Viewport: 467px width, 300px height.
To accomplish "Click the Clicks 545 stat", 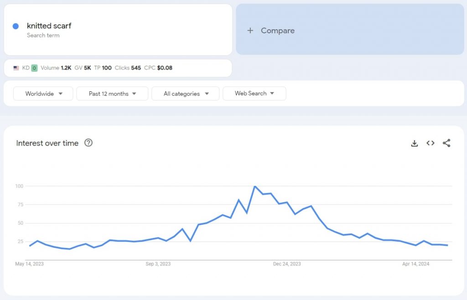I will [128, 68].
